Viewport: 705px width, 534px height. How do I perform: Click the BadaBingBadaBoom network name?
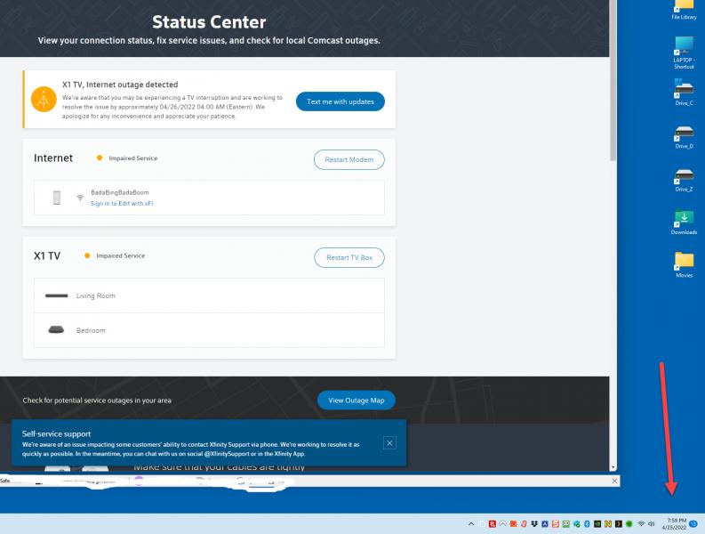120,192
